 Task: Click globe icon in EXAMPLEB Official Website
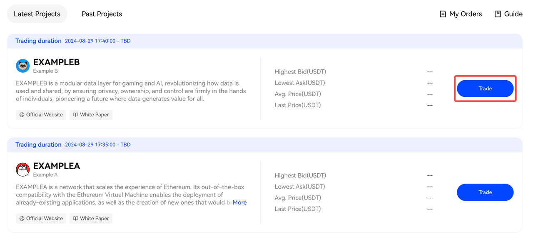22,115
